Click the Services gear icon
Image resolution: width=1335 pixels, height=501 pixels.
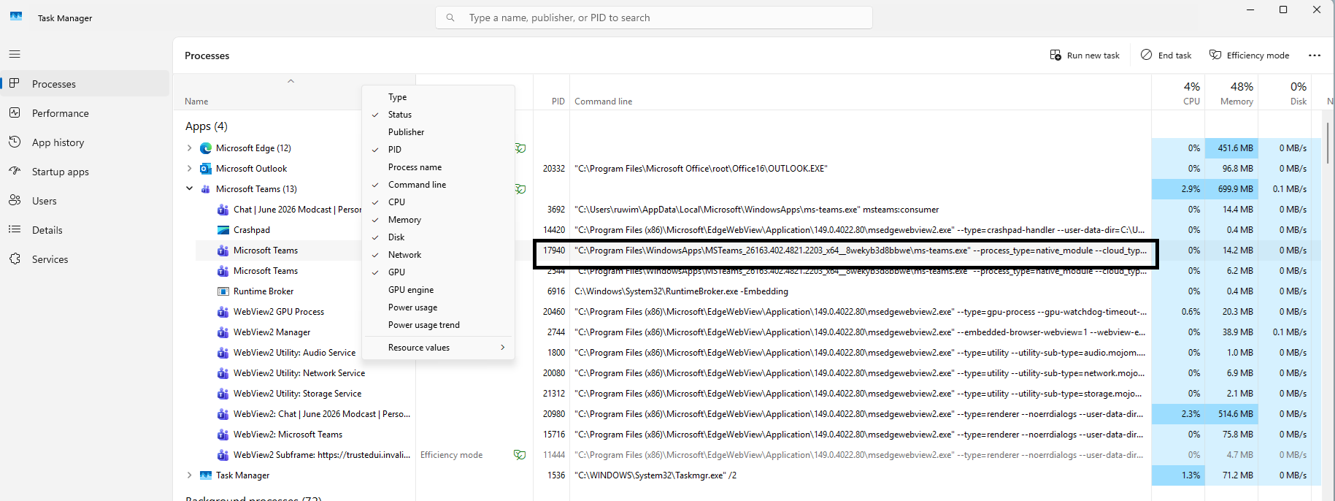coord(15,259)
